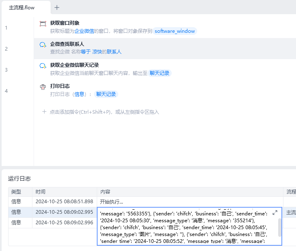This screenshot has width=296, height=251.
Task: Click the plus icon to add new tab
Action: click(57, 7)
